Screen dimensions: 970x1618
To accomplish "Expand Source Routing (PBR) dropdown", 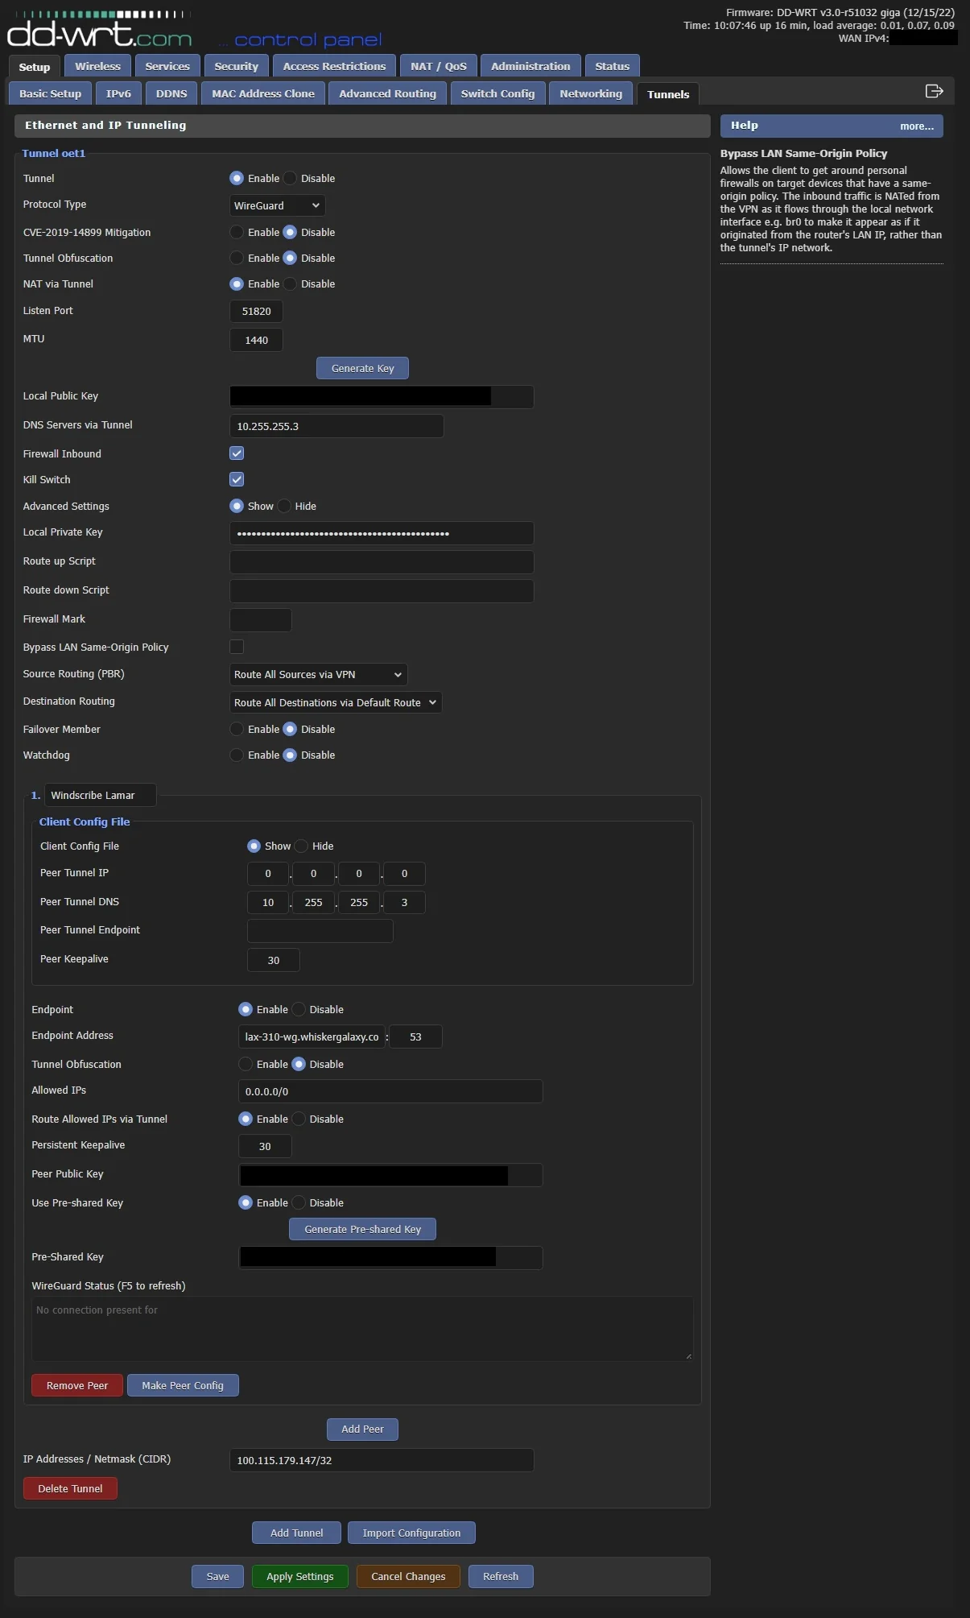I will click(318, 674).
